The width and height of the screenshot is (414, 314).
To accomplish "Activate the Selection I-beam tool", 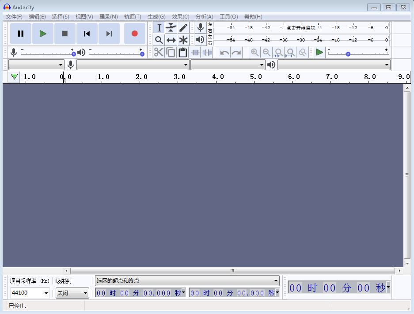I will click(x=159, y=28).
